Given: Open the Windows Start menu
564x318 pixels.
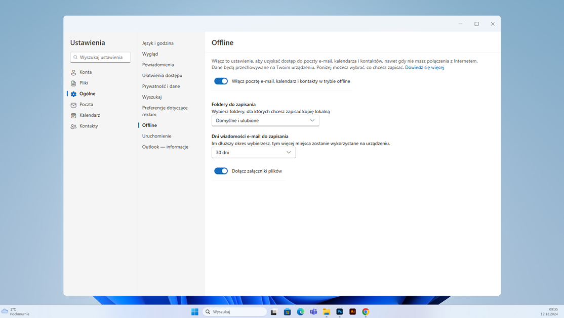Looking at the screenshot, I should coord(194,311).
